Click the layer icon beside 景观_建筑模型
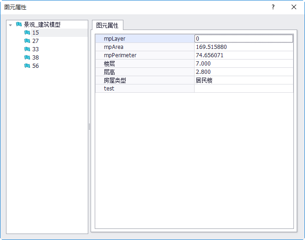 click(x=18, y=24)
